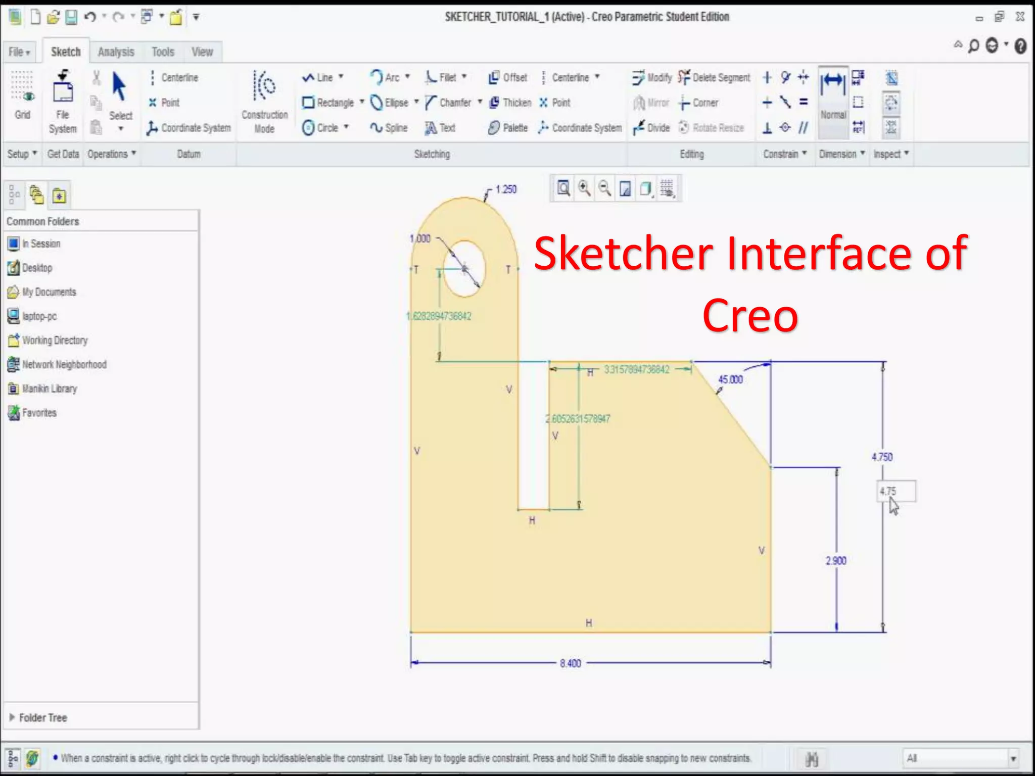Click the Save icon in quick access toolbar
The height and width of the screenshot is (776, 1035).
(72, 17)
